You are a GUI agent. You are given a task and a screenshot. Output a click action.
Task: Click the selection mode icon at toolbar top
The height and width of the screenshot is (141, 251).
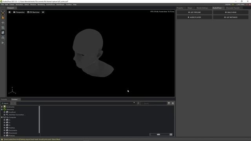(x=3, y=13)
